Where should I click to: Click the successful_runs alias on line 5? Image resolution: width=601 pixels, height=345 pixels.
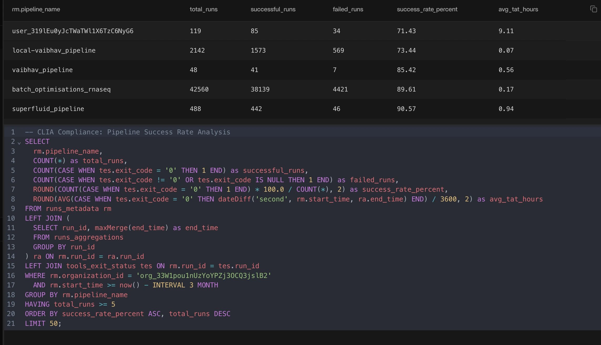click(x=273, y=170)
